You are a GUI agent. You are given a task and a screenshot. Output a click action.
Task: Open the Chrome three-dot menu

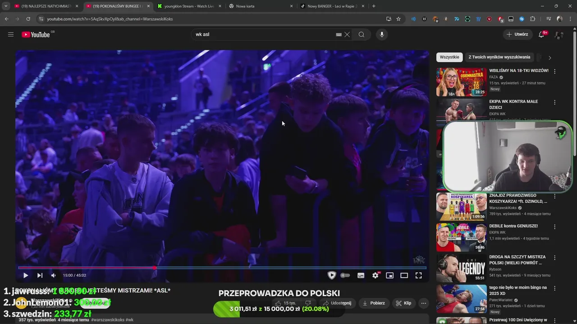click(x=570, y=19)
